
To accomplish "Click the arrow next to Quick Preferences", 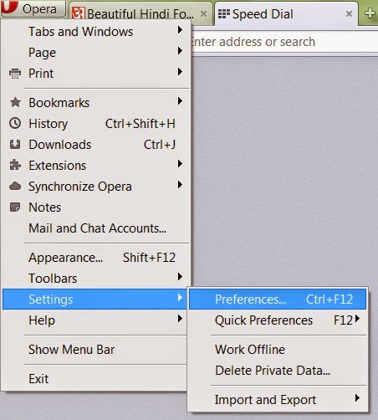I will [357, 319].
